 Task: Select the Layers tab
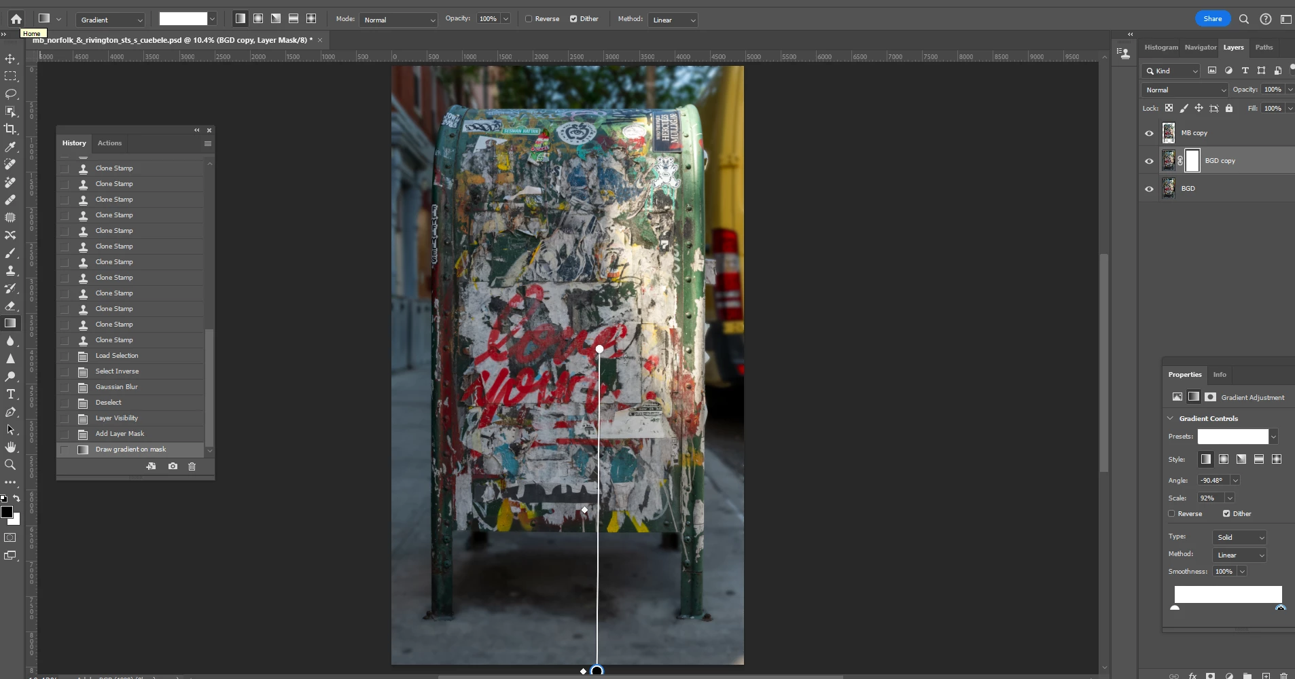pos(1233,47)
